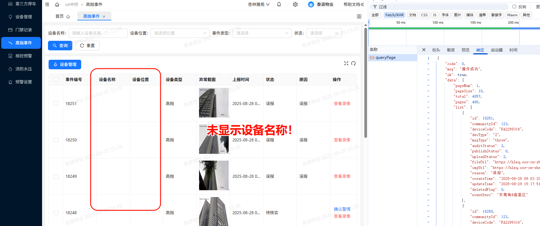540x226 pixels.
Task: Refresh the table with the reload icon
Action: pos(353,63)
